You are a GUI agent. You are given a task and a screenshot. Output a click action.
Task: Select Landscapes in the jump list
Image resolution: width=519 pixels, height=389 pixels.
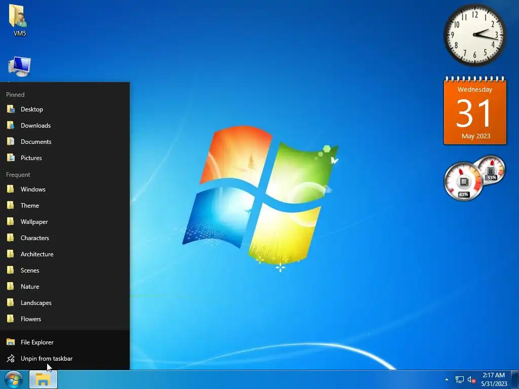(x=65, y=303)
